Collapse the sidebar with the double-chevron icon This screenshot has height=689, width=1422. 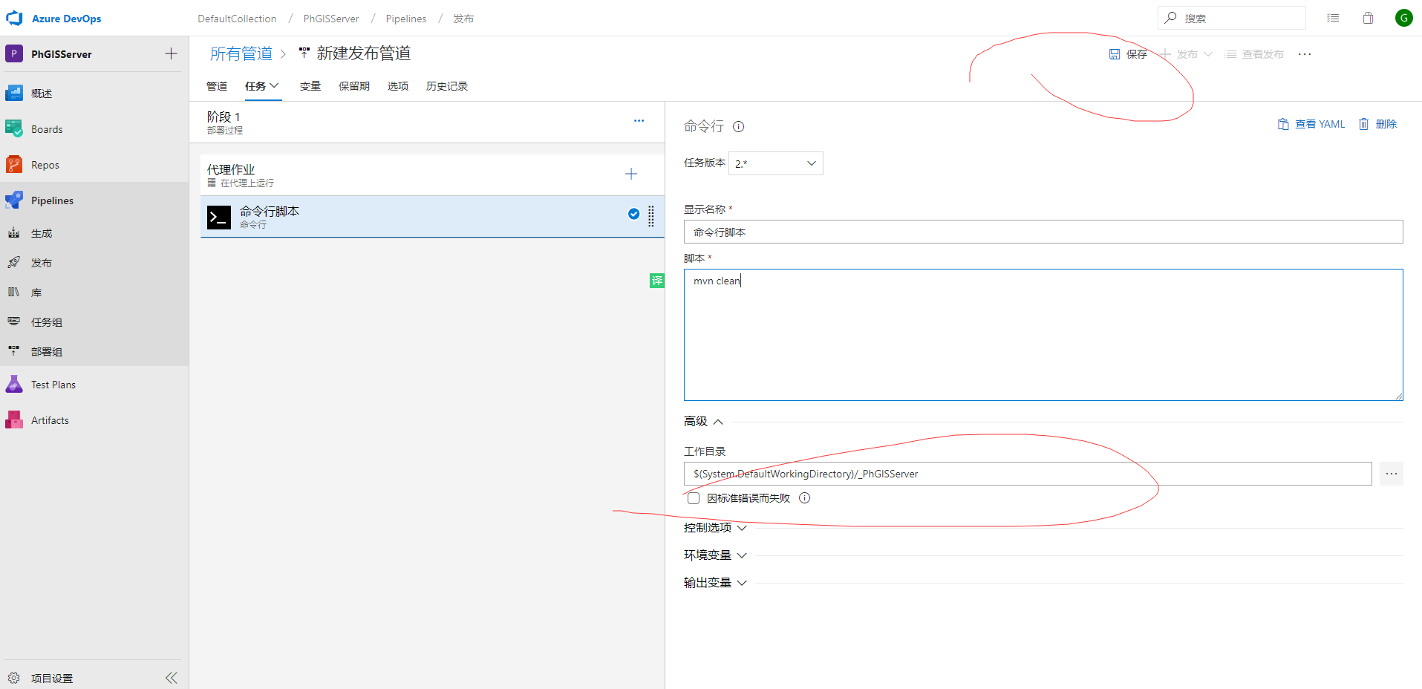172,677
